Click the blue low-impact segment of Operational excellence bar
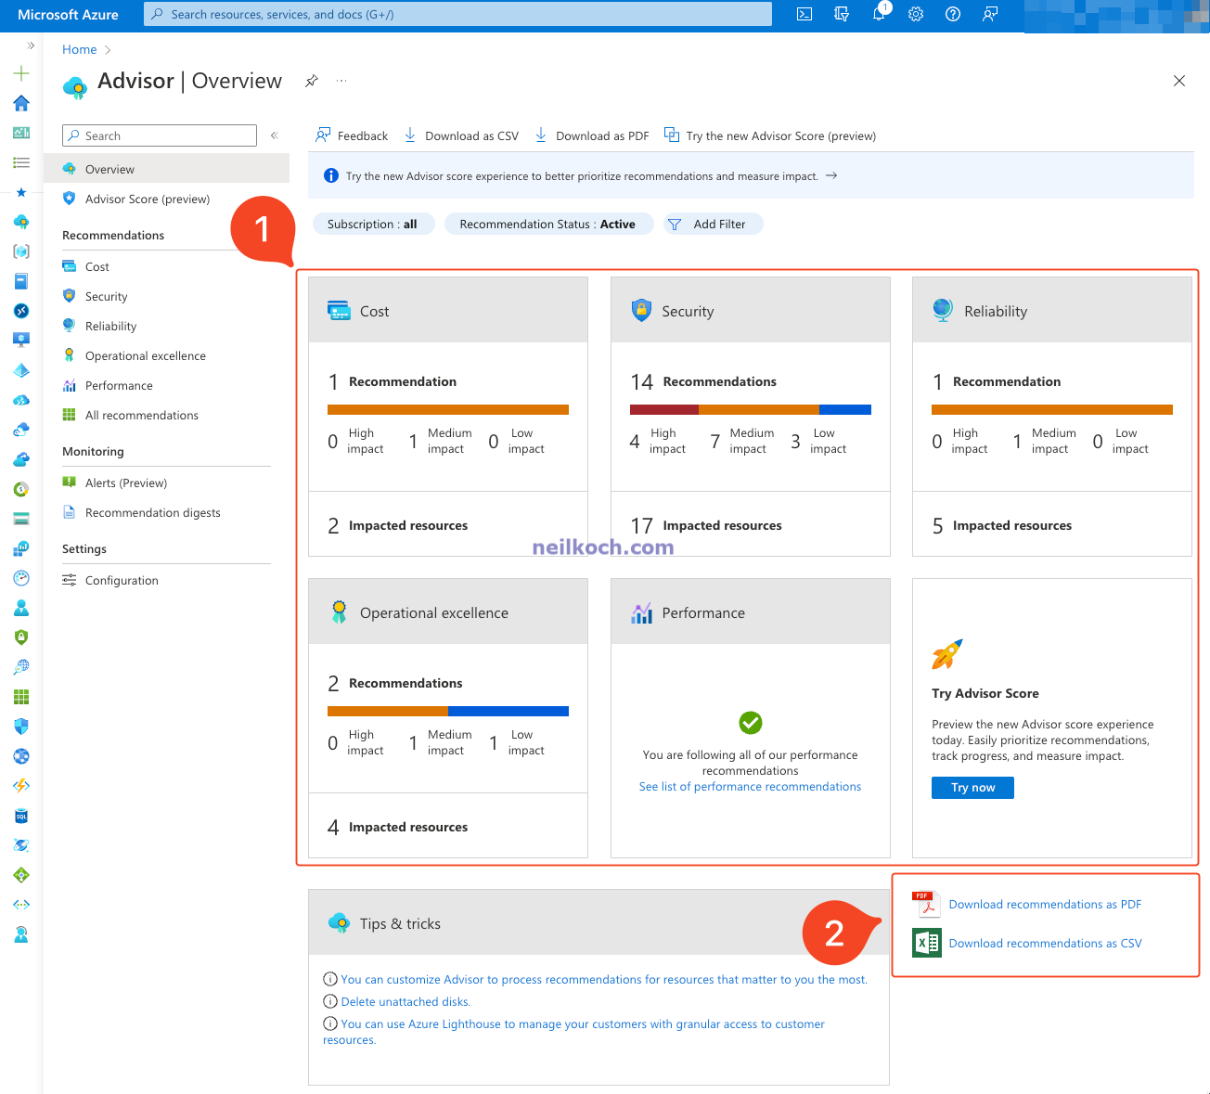Screen dimensions: 1210x1094 pos(508,711)
